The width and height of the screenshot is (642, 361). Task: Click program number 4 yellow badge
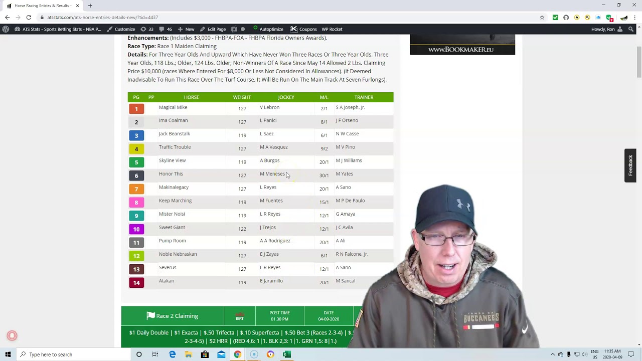[136, 149]
